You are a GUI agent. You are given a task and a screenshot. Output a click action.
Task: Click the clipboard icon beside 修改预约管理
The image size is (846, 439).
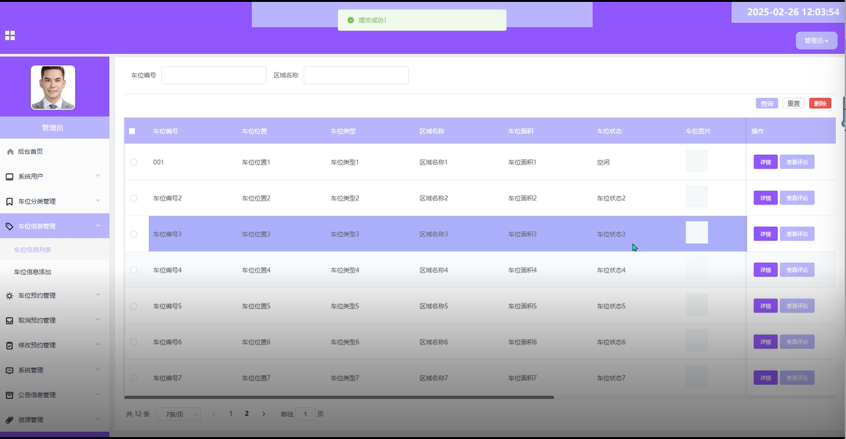tap(10, 345)
